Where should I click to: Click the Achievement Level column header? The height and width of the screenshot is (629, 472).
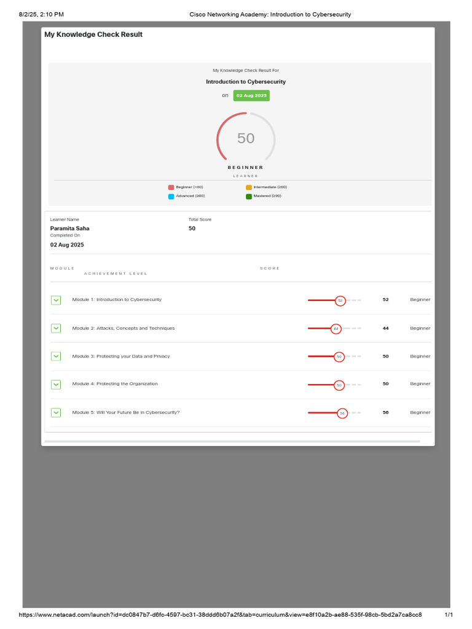(x=116, y=273)
